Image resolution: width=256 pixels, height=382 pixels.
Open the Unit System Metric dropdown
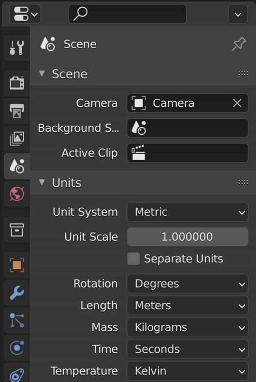pyautogui.click(x=187, y=212)
